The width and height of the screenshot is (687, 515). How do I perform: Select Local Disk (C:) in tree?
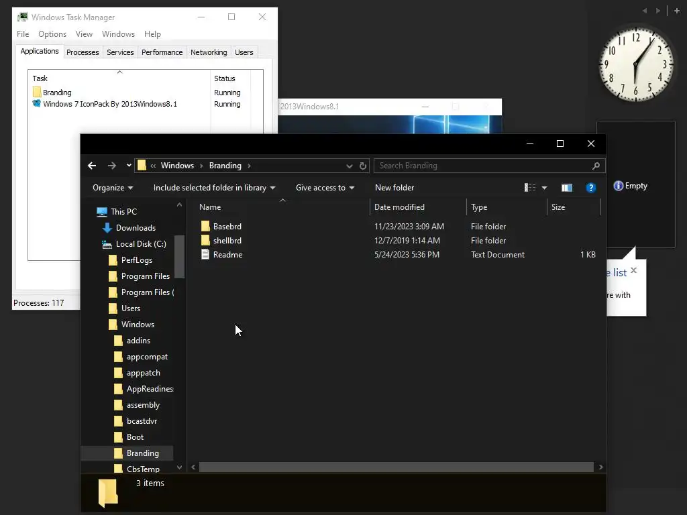(x=134, y=244)
